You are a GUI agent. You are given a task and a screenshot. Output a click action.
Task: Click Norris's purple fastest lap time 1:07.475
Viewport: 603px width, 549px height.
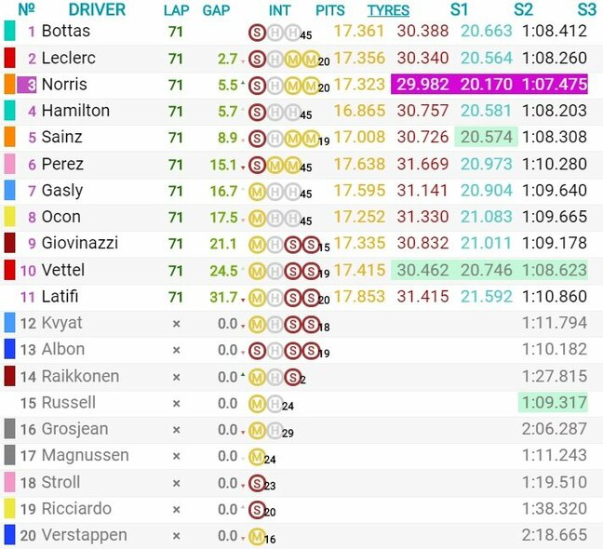[555, 85]
